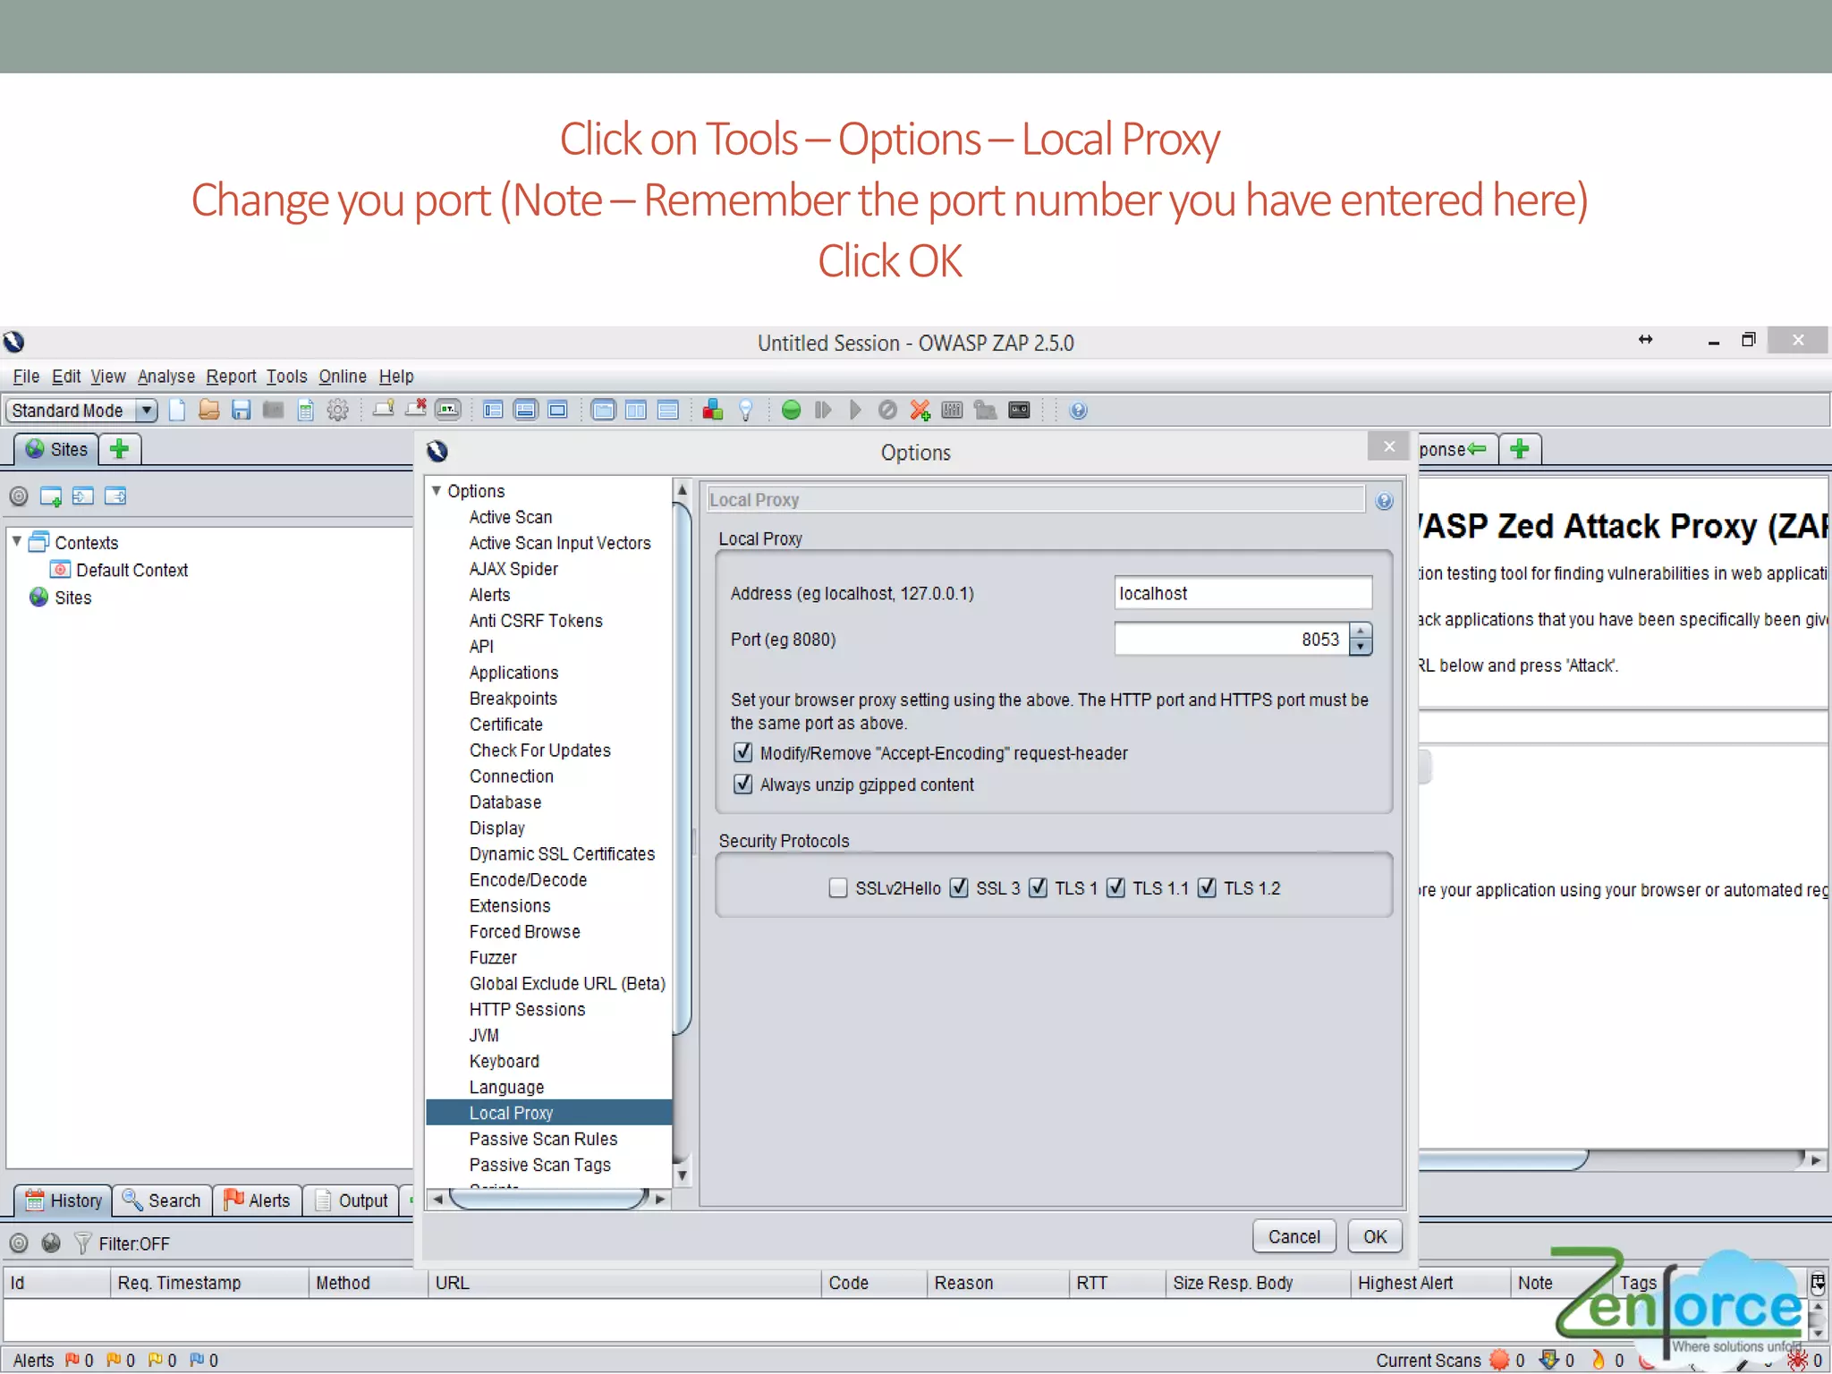Collapse the Options tree root node

click(437, 490)
